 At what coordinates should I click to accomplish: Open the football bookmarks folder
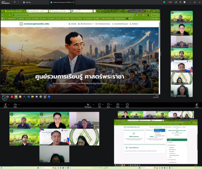(36, 19)
